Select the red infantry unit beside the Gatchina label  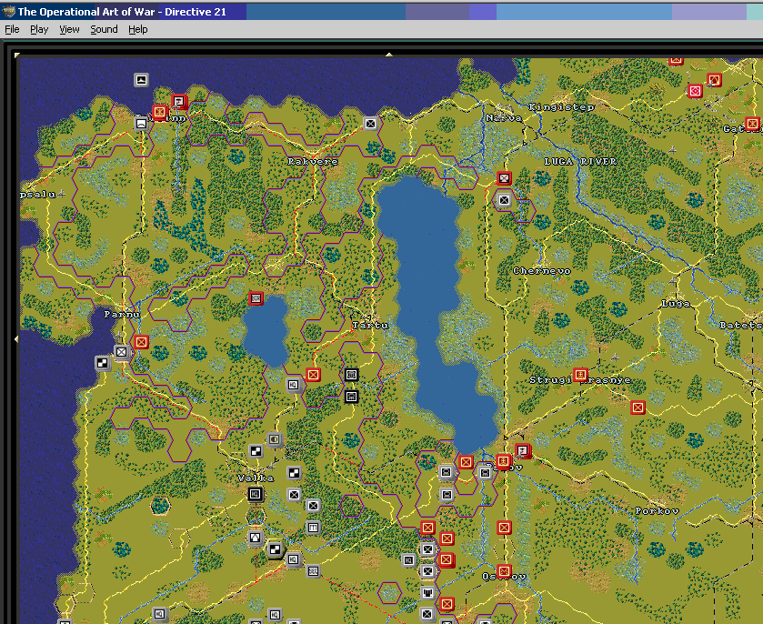[x=752, y=124]
